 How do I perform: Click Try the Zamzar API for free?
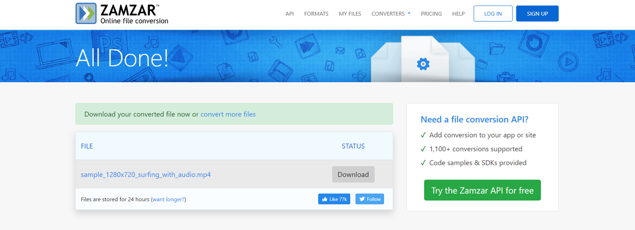pyautogui.click(x=482, y=190)
